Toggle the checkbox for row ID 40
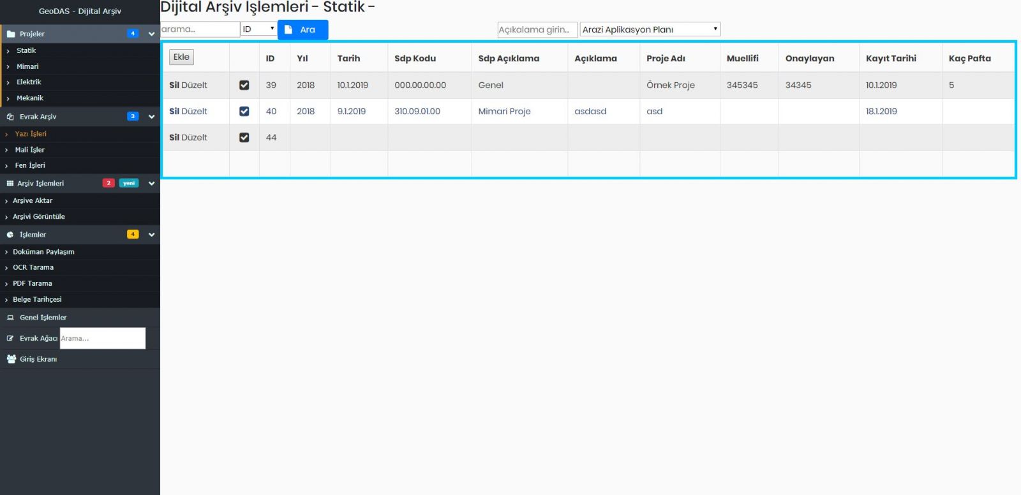The height and width of the screenshot is (495, 1021). pos(244,112)
